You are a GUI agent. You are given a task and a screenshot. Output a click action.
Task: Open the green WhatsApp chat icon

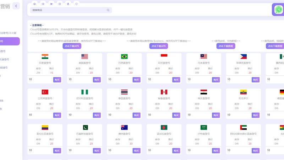[x=278, y=10]
